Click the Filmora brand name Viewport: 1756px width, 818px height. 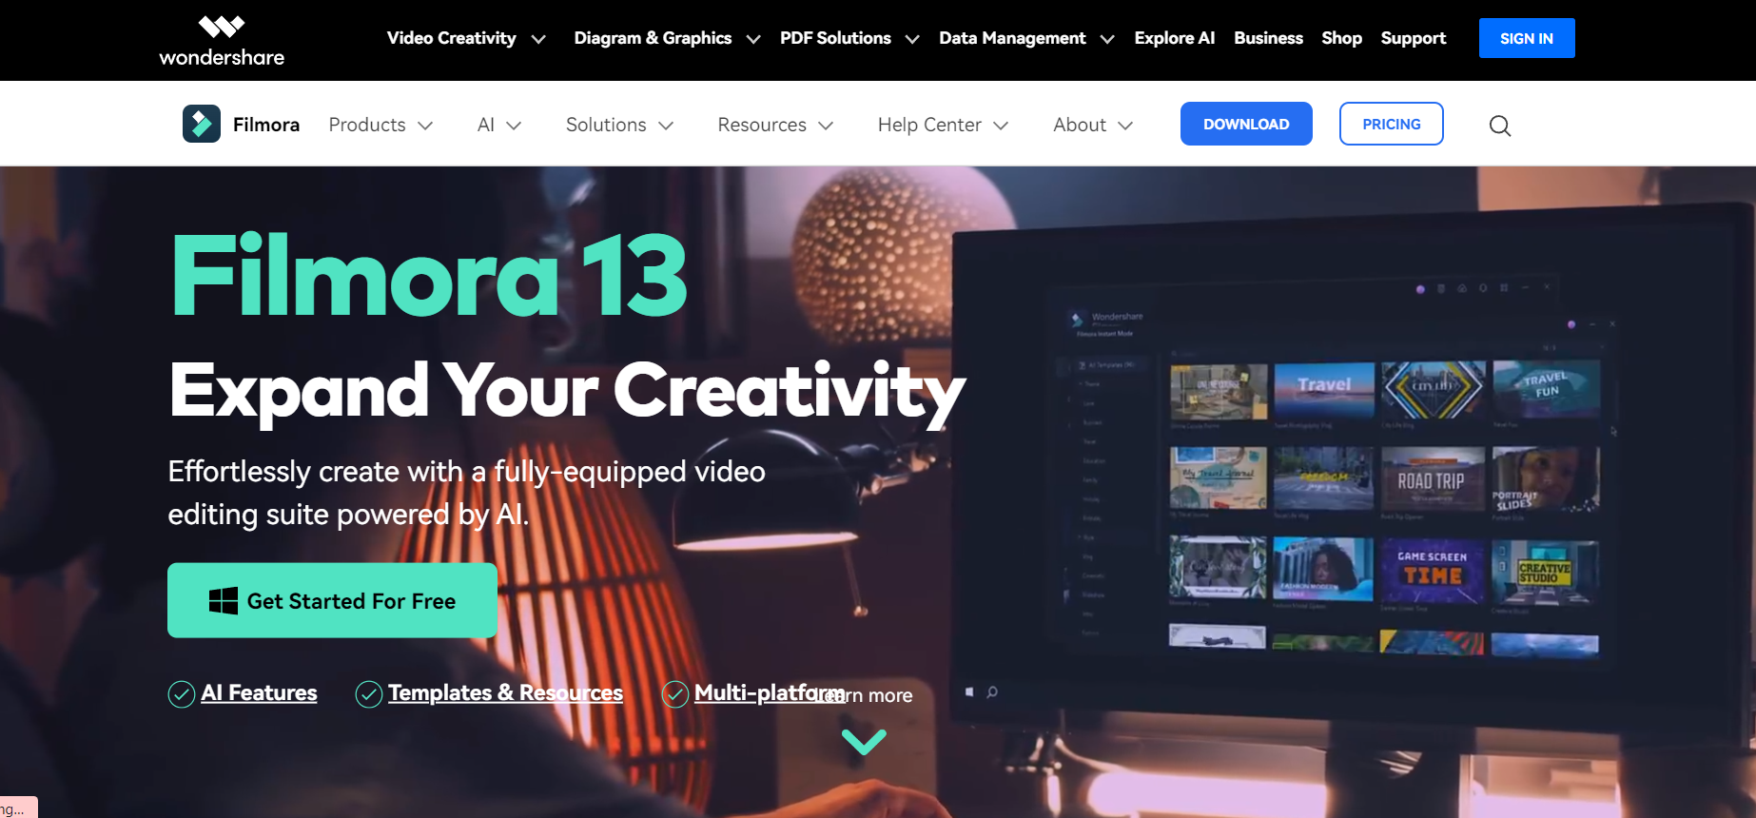266,125
